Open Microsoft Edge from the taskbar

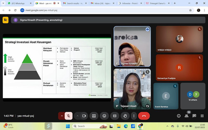[126, 126]
